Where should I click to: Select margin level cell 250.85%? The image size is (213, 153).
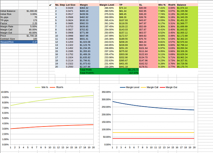(x=109, y=33)
